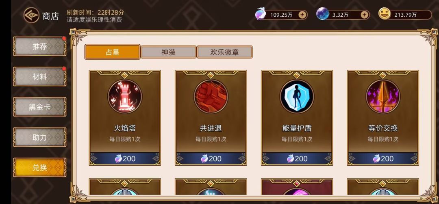Open the 黑金卡 shop category

click(x=40, y=107)
